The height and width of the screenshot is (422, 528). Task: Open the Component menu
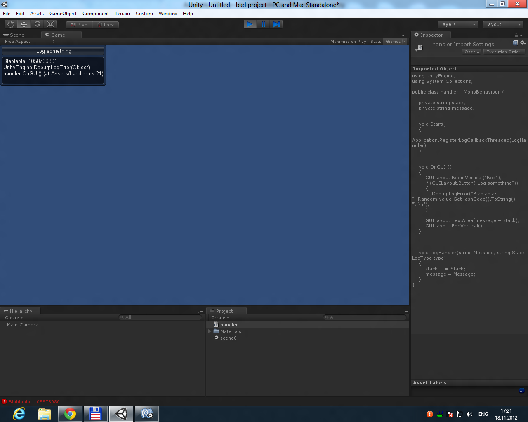[96, 14]
